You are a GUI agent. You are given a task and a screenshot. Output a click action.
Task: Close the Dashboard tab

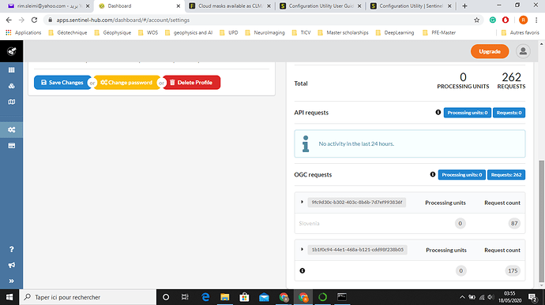click(x=179, y=6)
